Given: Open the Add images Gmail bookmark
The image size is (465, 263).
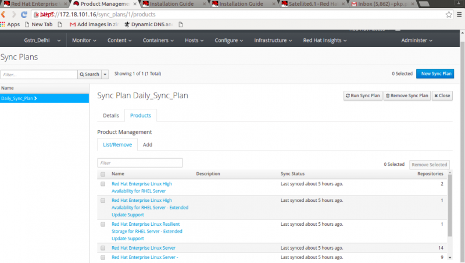Looking at the screenshot, I should click(x=94, y=24).
